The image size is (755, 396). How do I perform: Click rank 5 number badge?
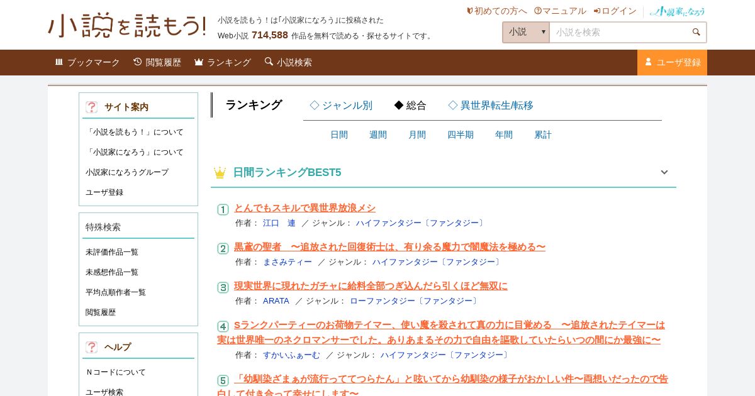click(x=223, y=380)
